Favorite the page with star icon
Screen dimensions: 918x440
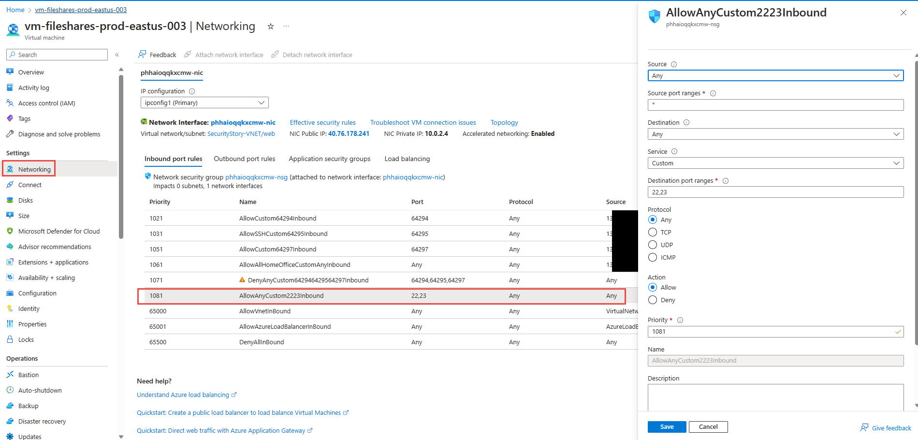pos(271,27)
